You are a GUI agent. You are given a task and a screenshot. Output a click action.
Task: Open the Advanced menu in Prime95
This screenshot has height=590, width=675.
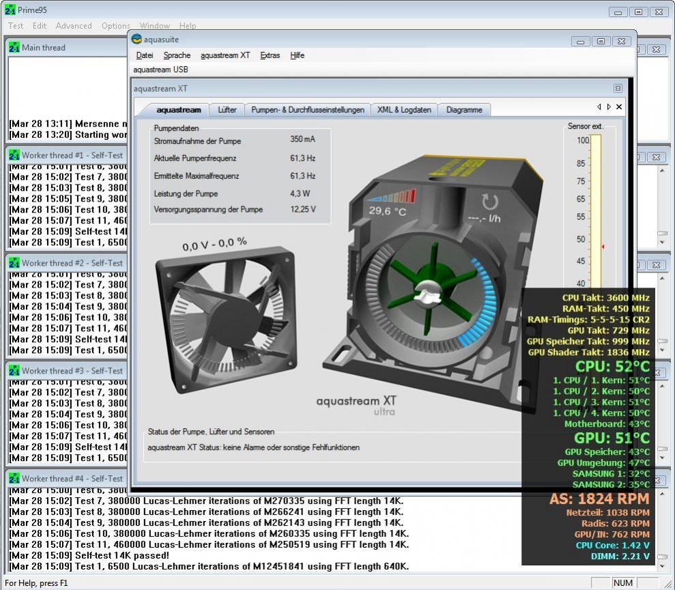pos(74,26)
